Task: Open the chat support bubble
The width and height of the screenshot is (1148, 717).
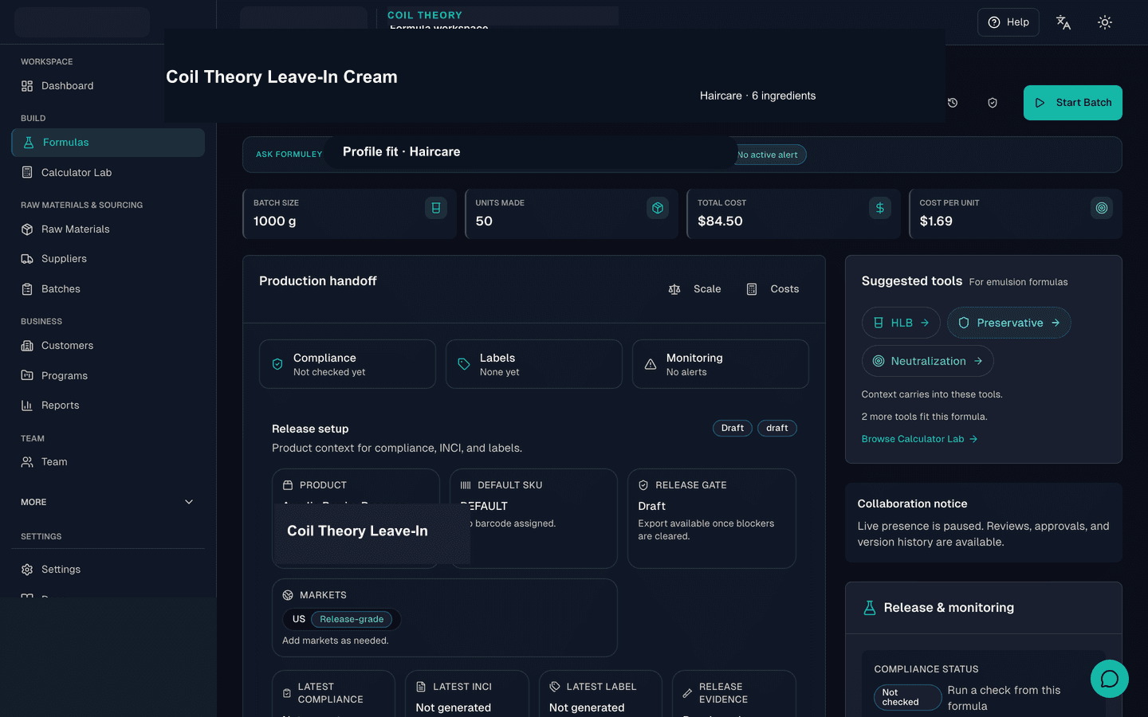Action: (x=1110, y=679)
